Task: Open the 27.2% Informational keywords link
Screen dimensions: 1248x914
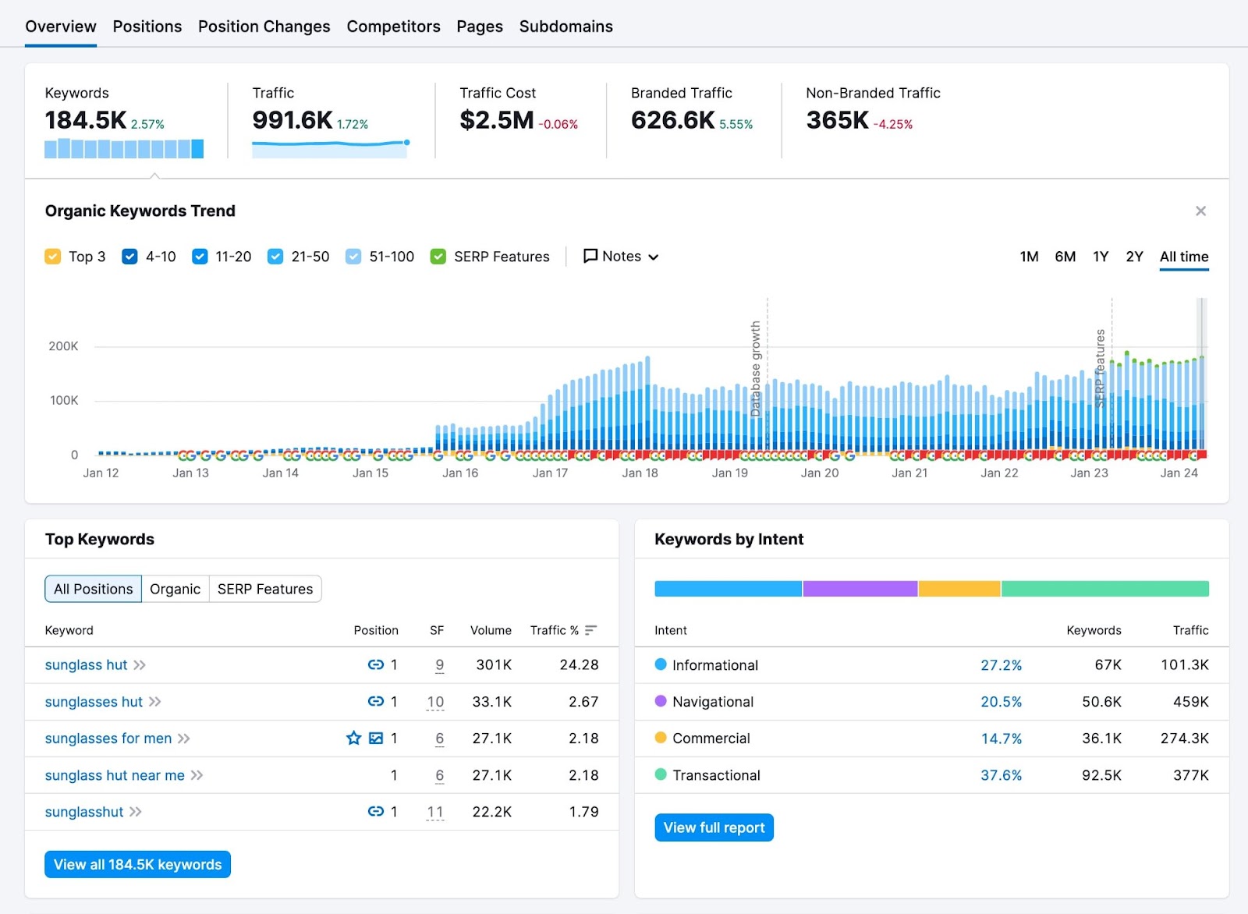Action: pos(1001,664)
